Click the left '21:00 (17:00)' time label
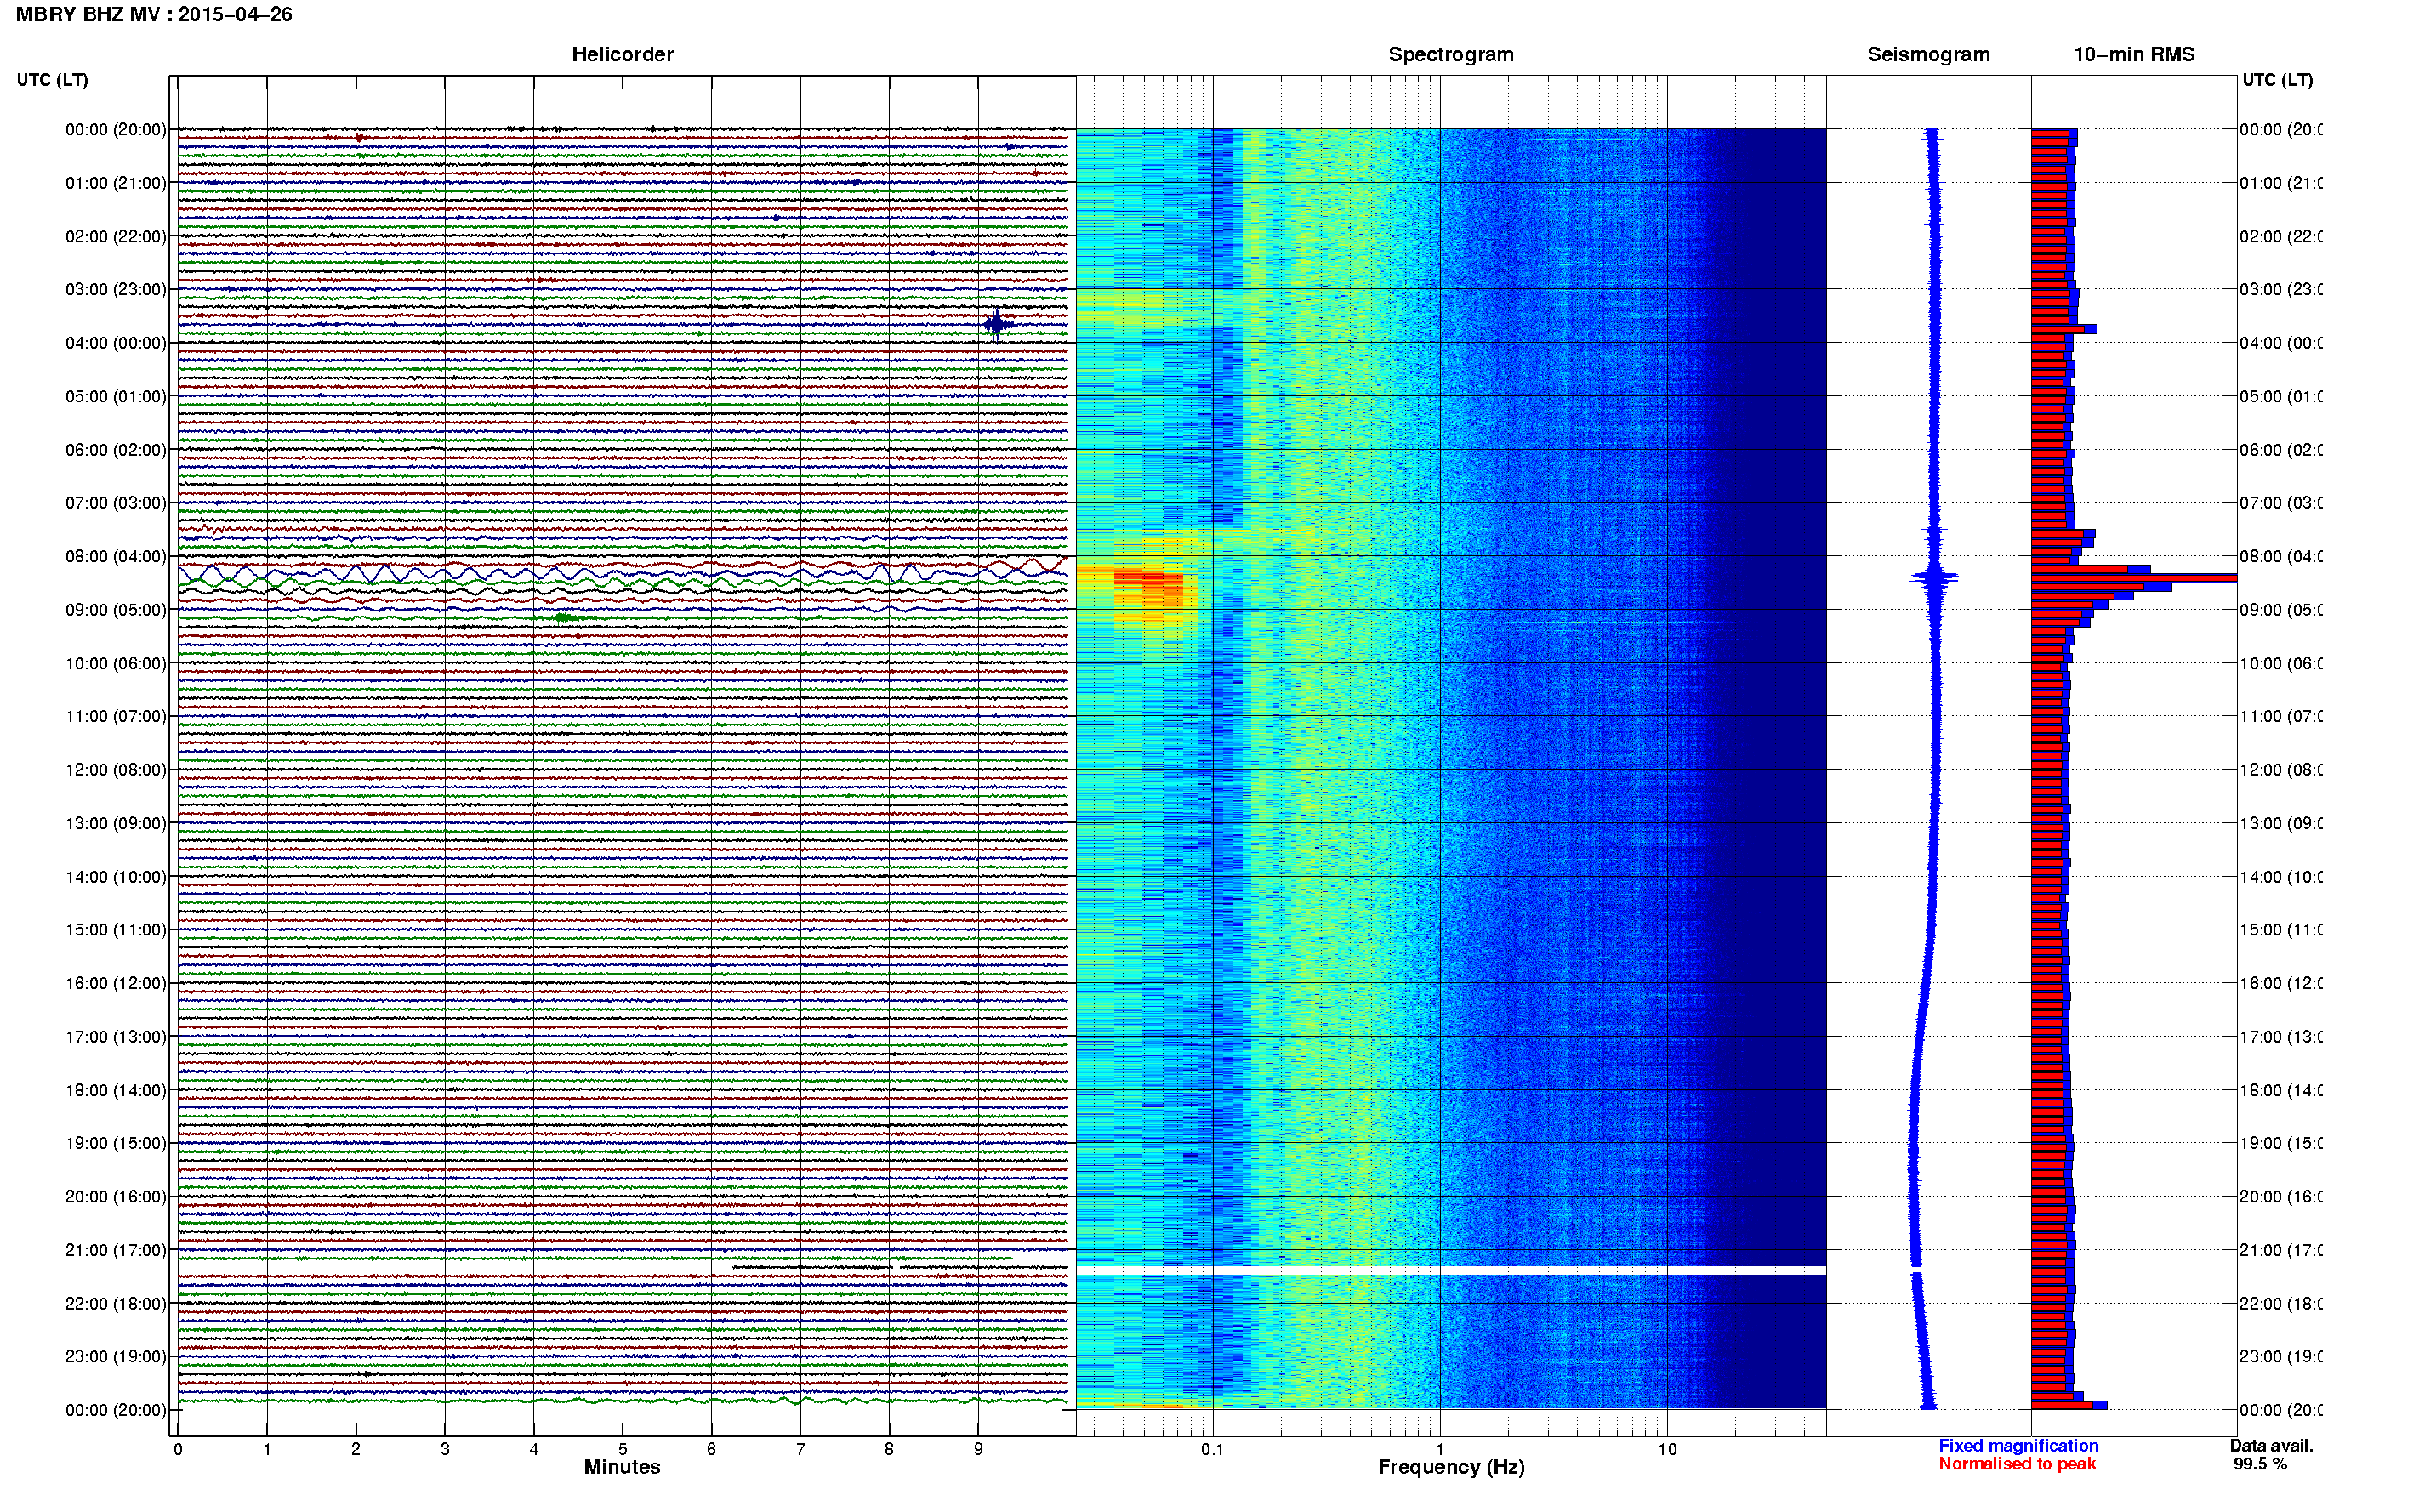 pos(116,1250)
